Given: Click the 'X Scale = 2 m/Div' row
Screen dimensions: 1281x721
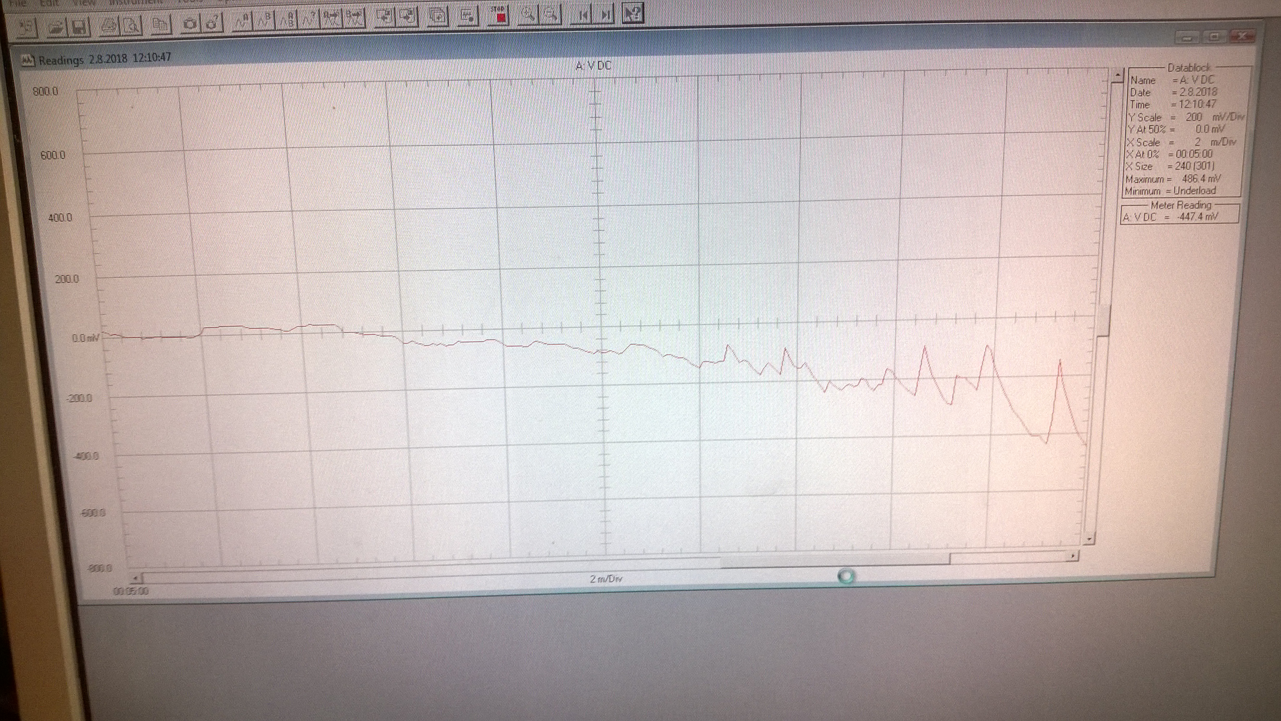Looking at the screenshot, I should pos(1181,142).
